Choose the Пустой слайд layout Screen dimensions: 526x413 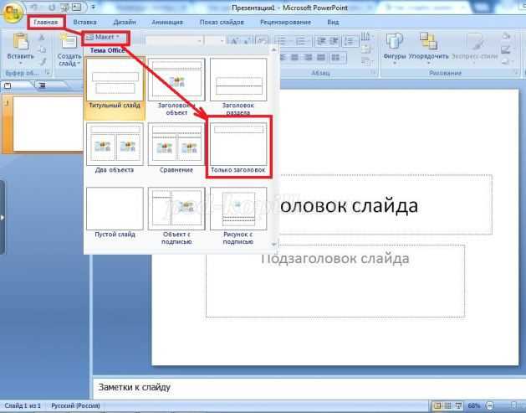coord(115,213)
